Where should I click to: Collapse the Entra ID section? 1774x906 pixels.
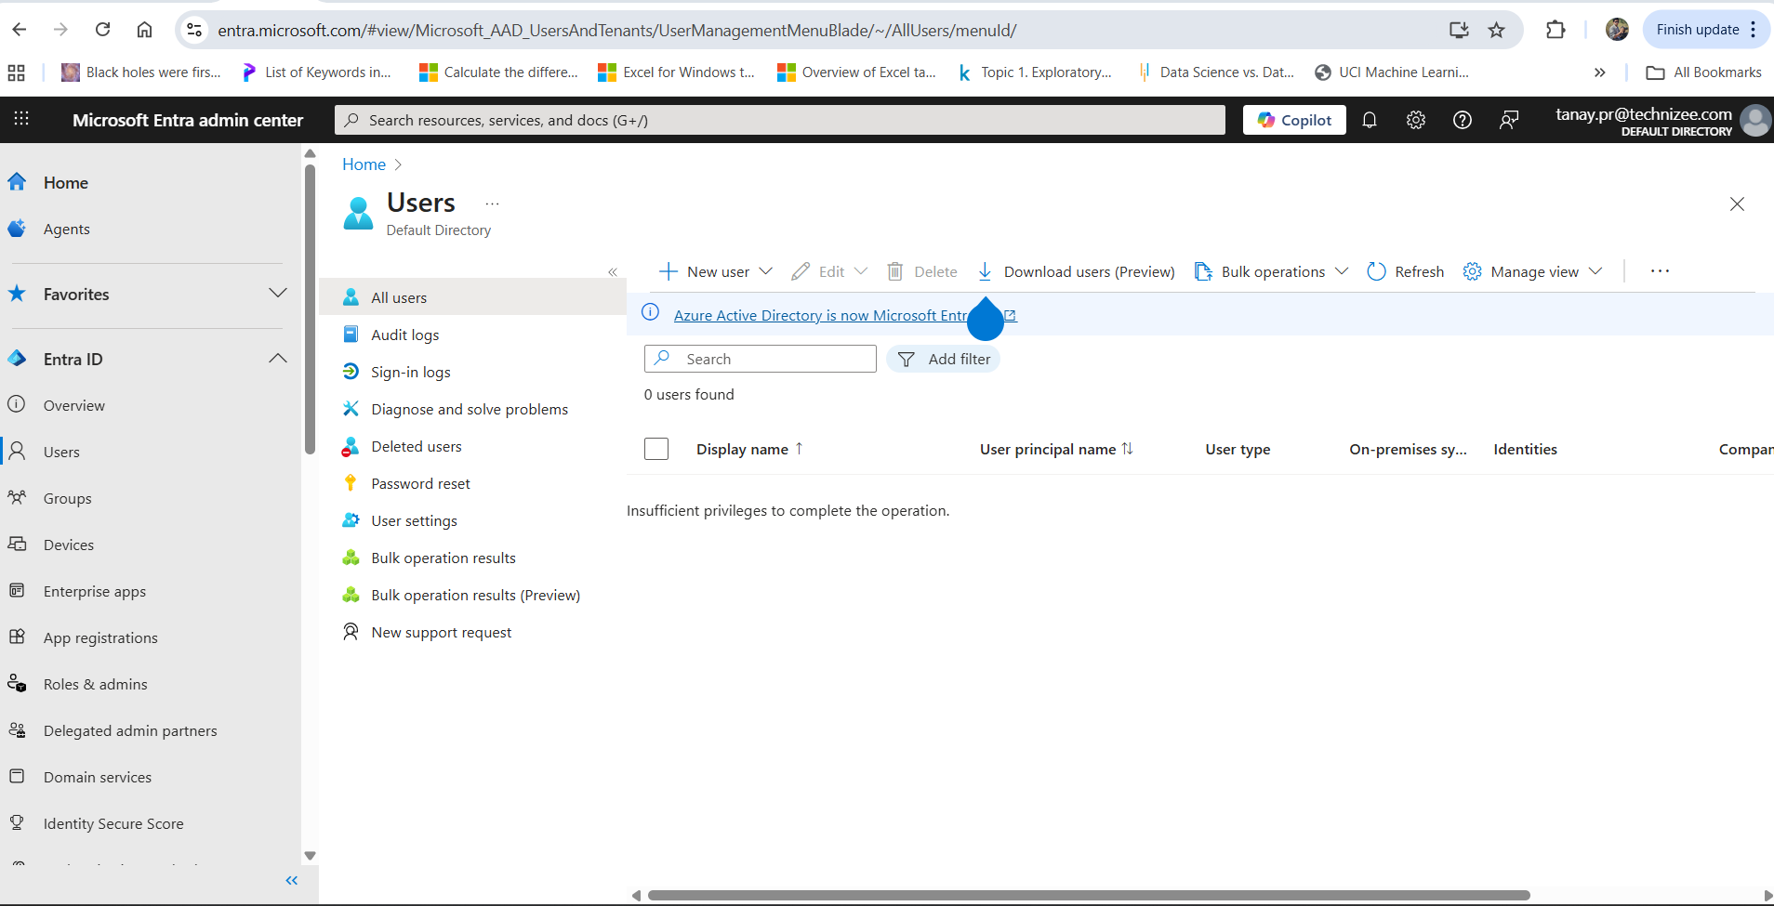(278, 359)
